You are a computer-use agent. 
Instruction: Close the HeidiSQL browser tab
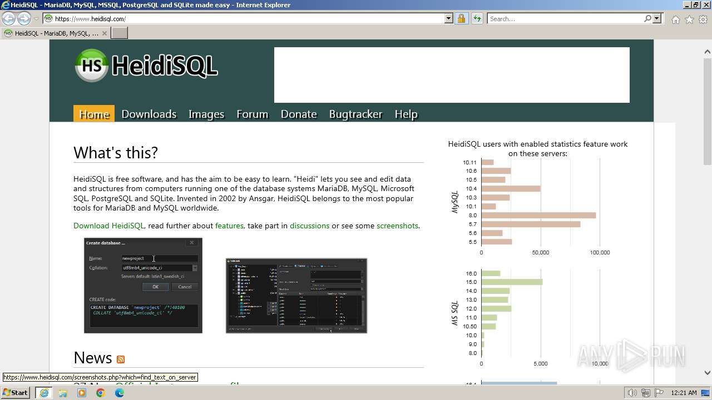click(104, 33)
